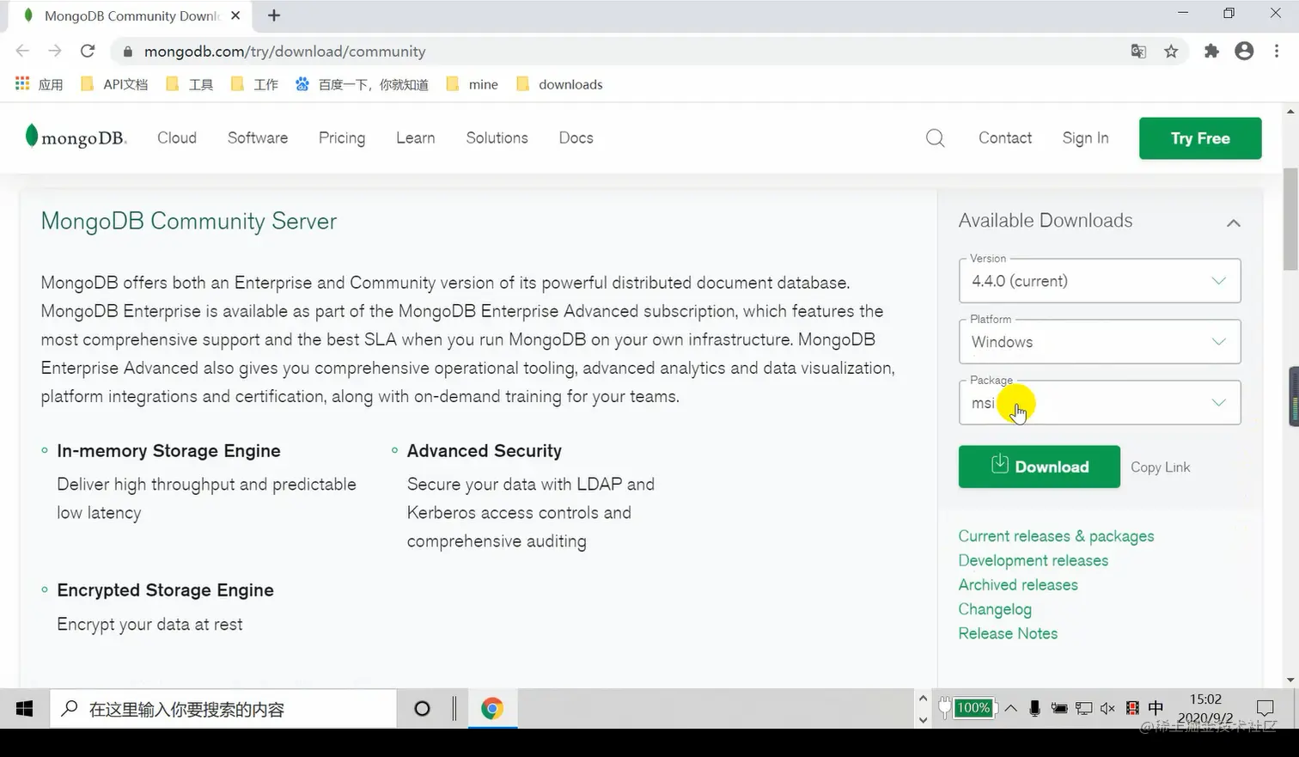Open the notification center icon
This screenshot has width=1299, height=757.
(1265, 708)
